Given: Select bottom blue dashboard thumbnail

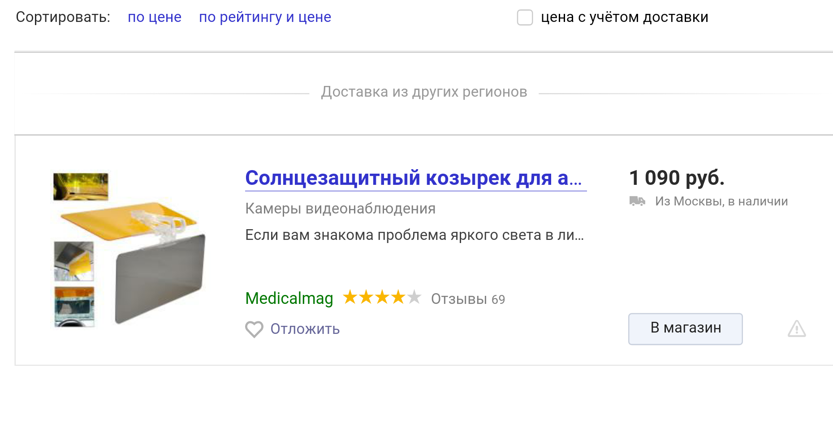Looking at the screenshot, I should coord(74,307).
